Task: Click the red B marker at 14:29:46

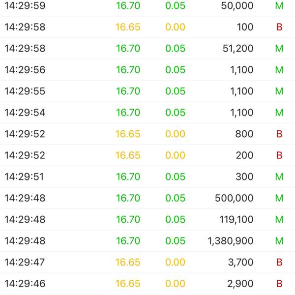Action: pos(279,284)
